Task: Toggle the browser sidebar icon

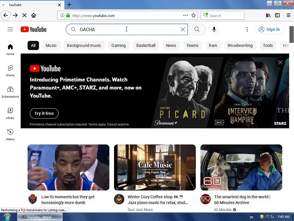Action: pyautogui.click(x=277, y=16)
